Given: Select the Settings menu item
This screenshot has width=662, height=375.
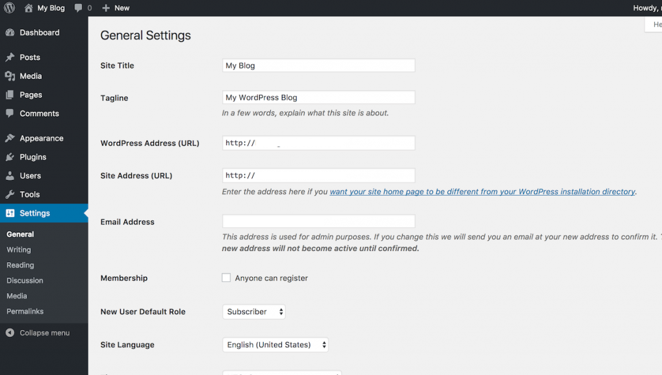Looking at the screenshot, I should 44,213.
